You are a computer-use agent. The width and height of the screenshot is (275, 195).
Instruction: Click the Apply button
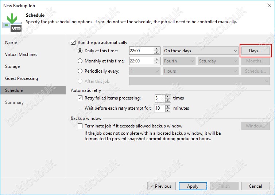pos(193,186)
